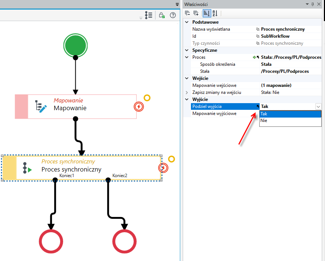The image size is (325, 261).
Task: Click the red lightning icon on Mapowanie node
Action: click(138, 107)
